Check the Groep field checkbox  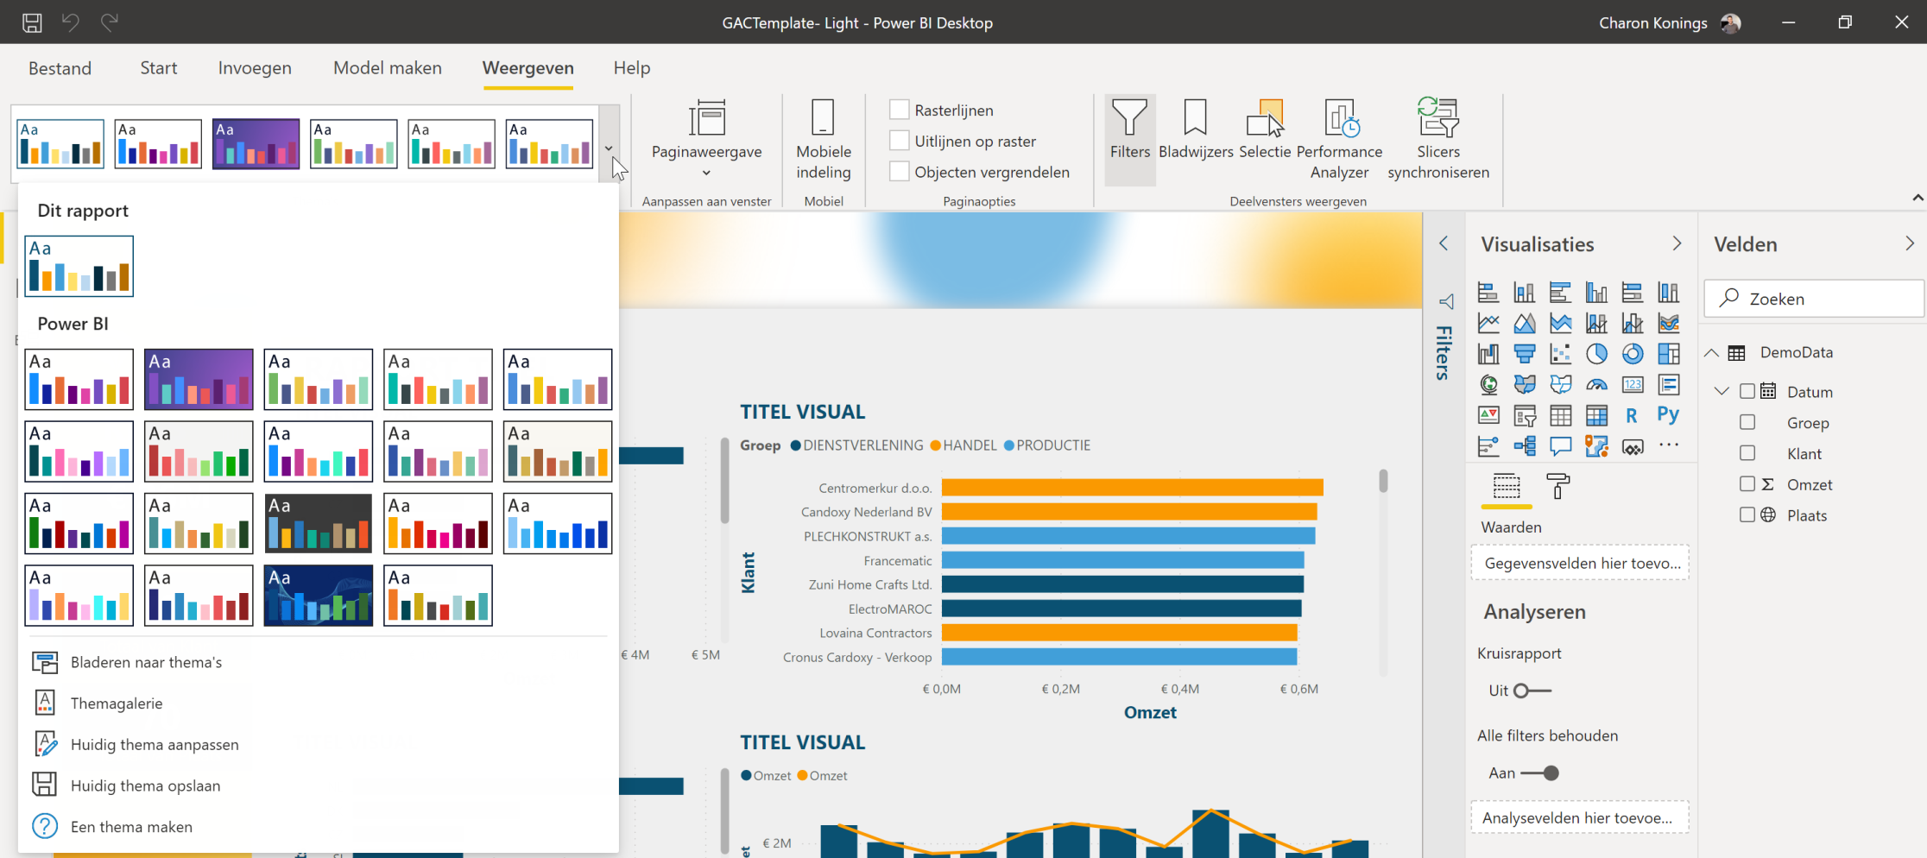[x=1747, y=422]
